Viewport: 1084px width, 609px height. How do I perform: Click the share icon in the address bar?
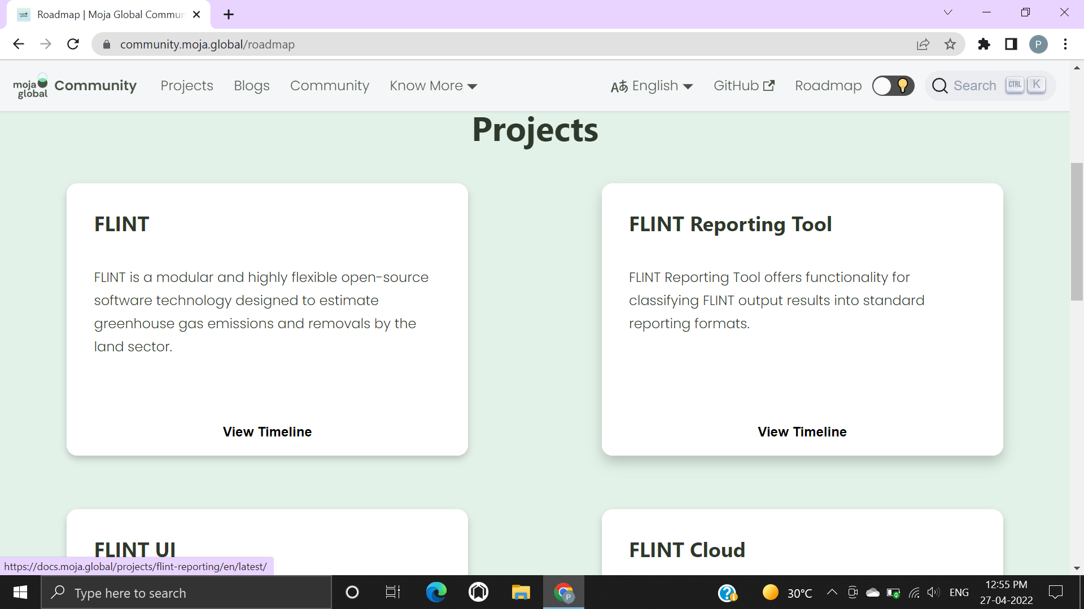pyautogui.click(x=923, y=44)
